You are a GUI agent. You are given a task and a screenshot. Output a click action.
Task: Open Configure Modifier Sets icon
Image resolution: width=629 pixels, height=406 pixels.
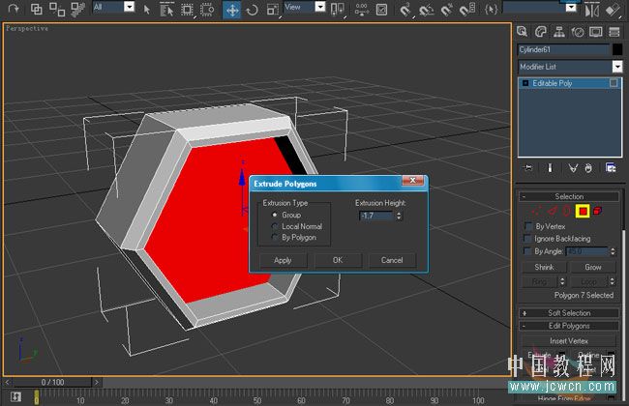[x=611, y=167]
